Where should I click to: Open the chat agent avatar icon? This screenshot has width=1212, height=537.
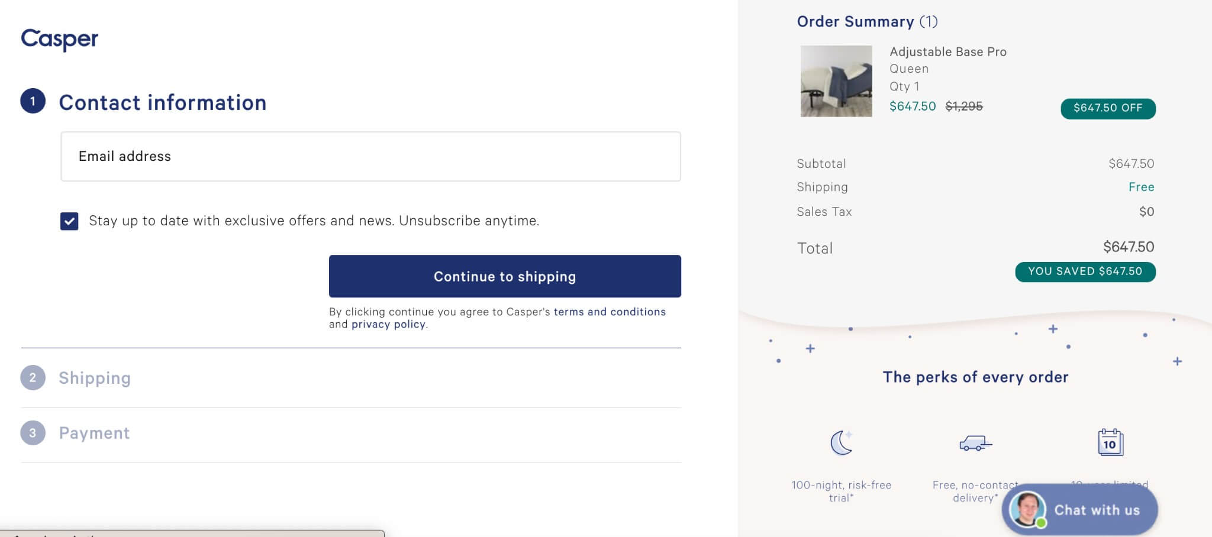tap(1028, 509)
